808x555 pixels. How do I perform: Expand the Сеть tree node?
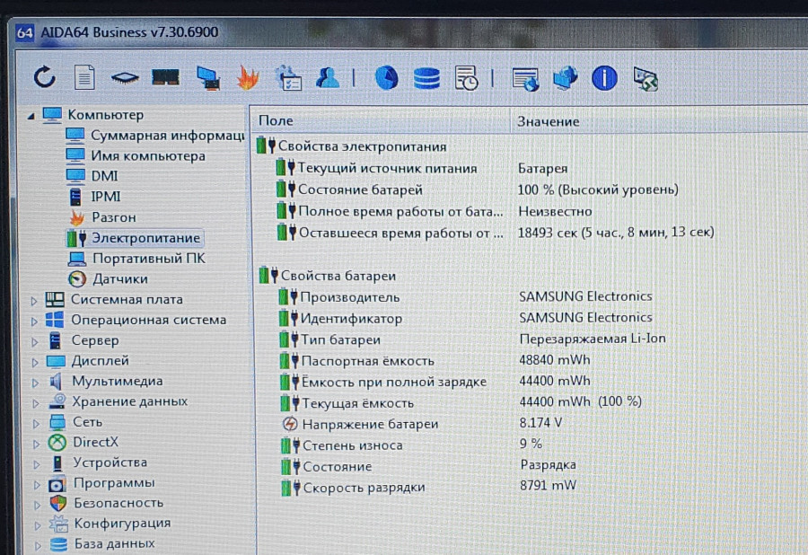tap(36, 424)
